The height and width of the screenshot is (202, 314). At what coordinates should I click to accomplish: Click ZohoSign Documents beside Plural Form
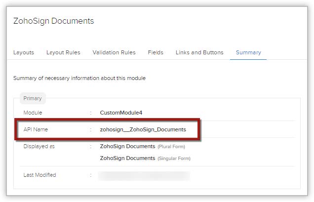pos(127,146)
